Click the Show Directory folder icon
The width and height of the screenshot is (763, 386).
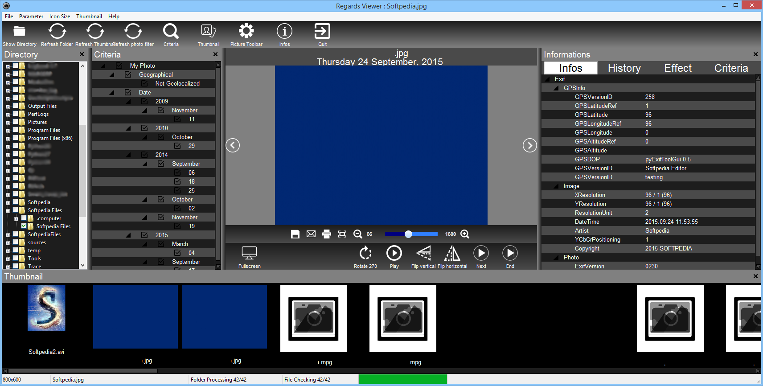coord(19,31)
